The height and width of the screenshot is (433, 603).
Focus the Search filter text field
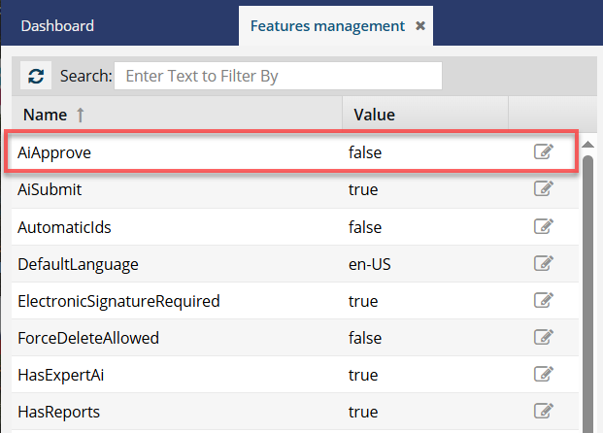pos(278,76)
